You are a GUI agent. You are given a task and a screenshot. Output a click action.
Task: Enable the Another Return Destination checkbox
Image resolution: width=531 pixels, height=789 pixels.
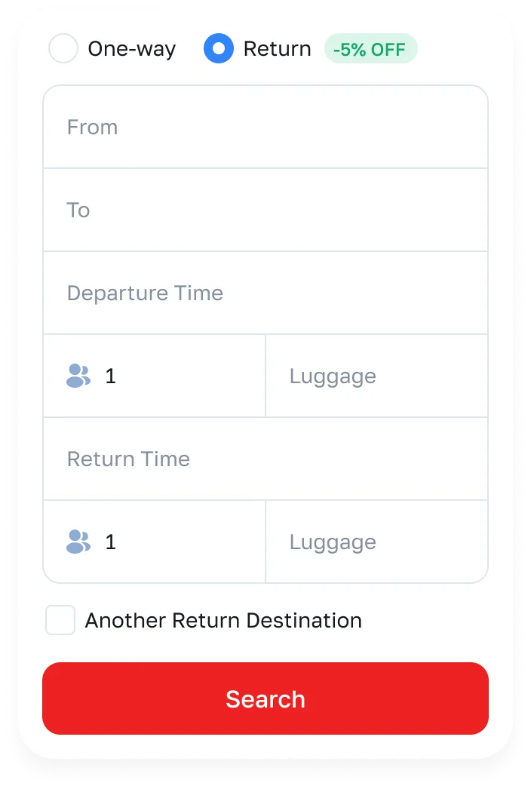[60, 620]
